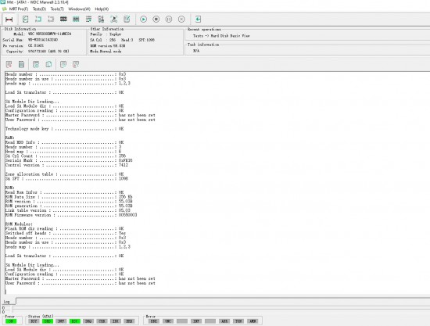Switch to the Log tab
The height and width of the screenshot is (326, 430).
pyautogui.click(x=6, y=302)
